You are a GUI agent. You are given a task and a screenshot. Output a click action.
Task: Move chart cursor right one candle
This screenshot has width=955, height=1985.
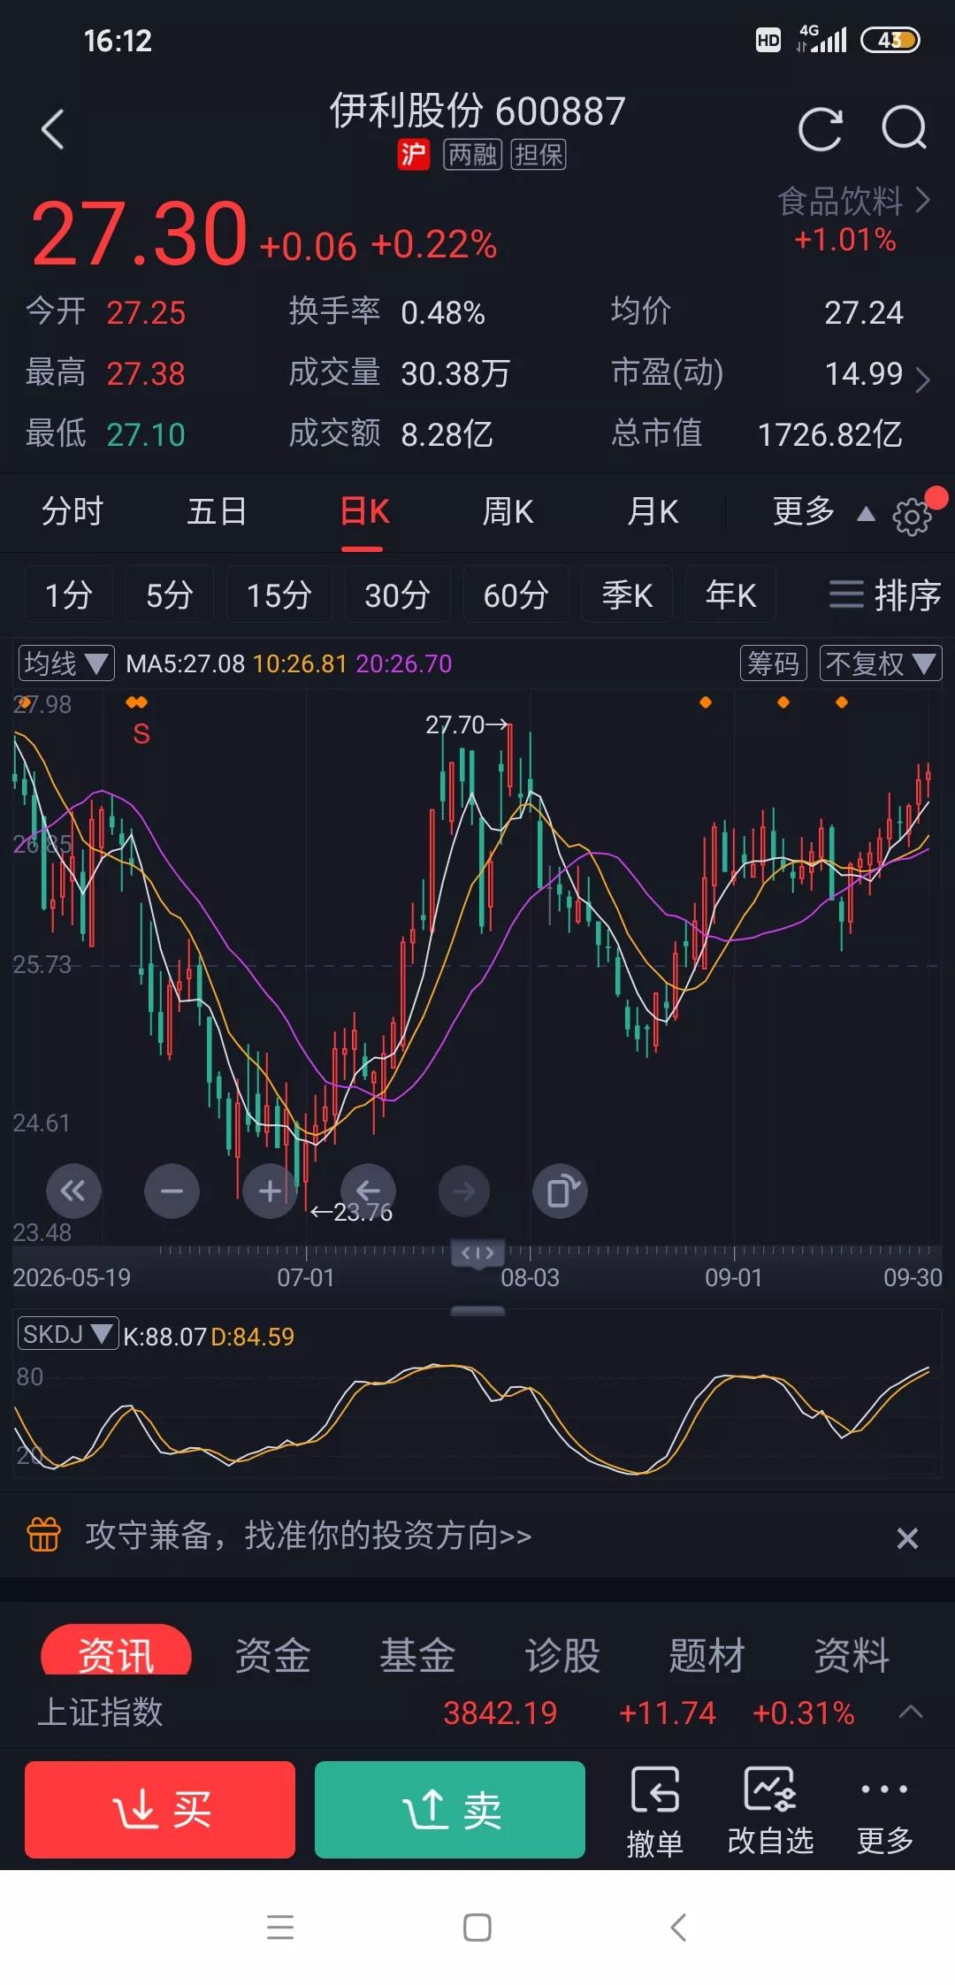(463, 1191)
